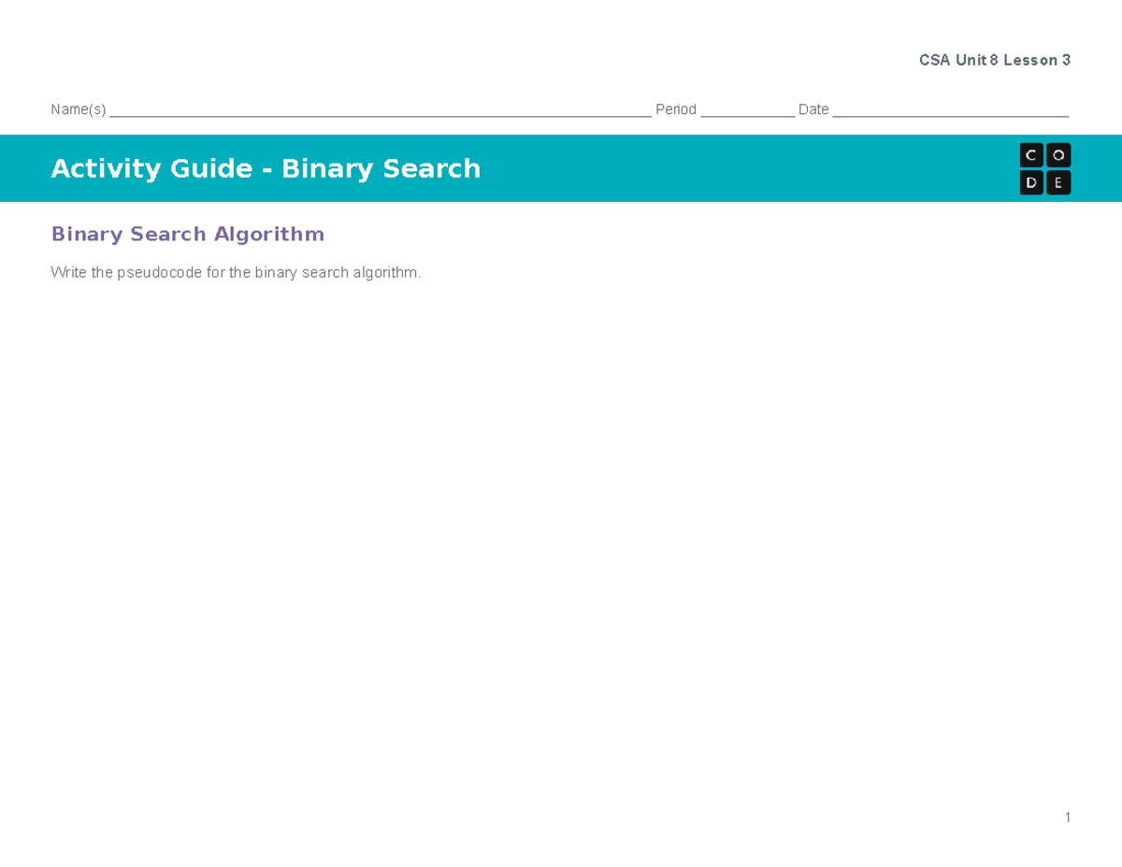1122x867 pixels.
Task: Click the Date blank field
Action: tap(949, 112)
